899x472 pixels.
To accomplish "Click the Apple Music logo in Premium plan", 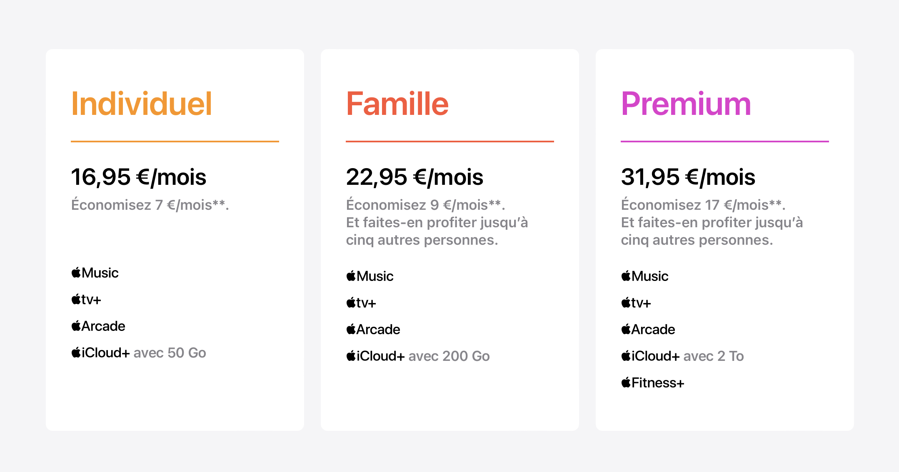I will tap(645, 276).
